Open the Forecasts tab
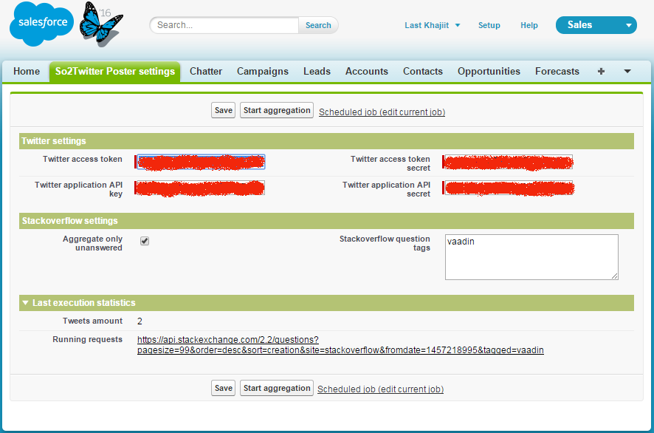The height and width of the screenshot is (433, 654). point(557,72)
